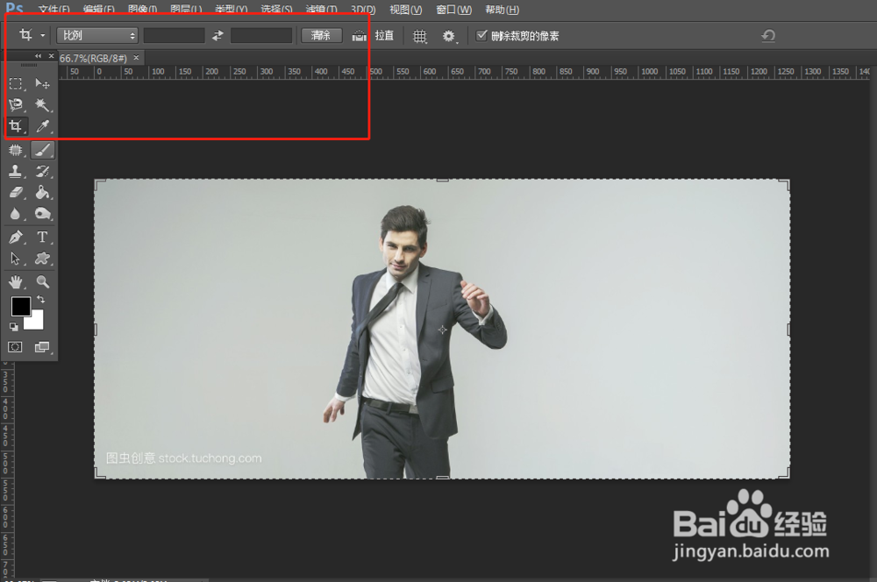Open the 选择 menu

276,10
